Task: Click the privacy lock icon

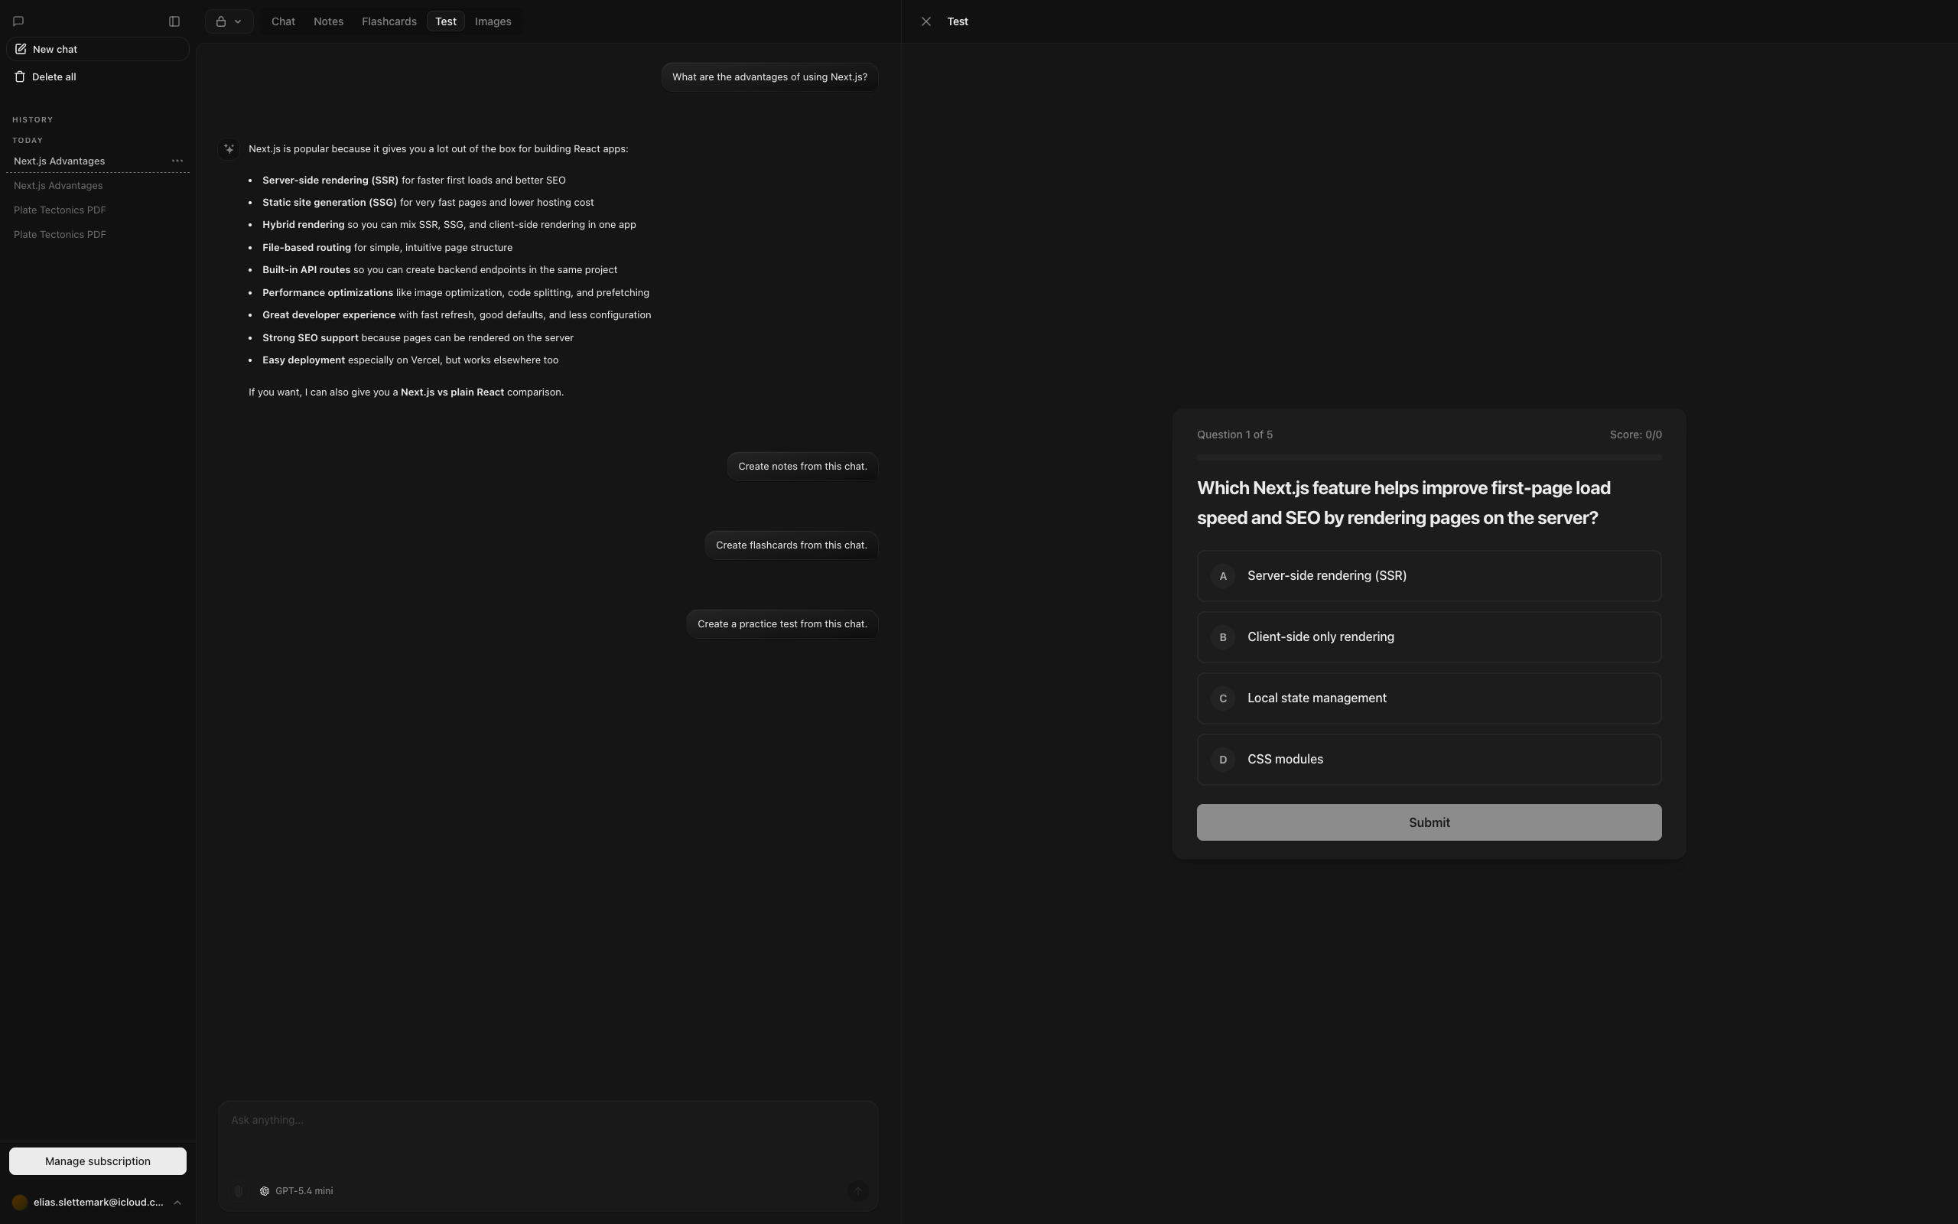Action: click(x=220, y=21)
